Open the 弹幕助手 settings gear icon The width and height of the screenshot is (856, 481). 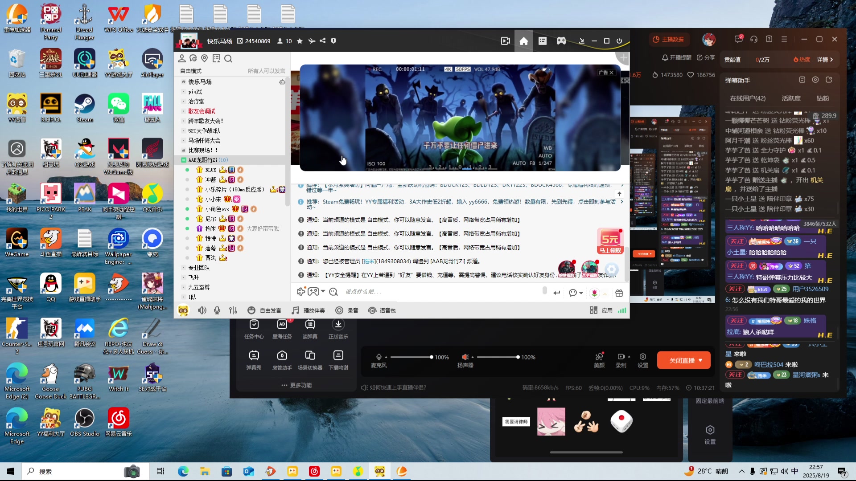tap(815, 80)
